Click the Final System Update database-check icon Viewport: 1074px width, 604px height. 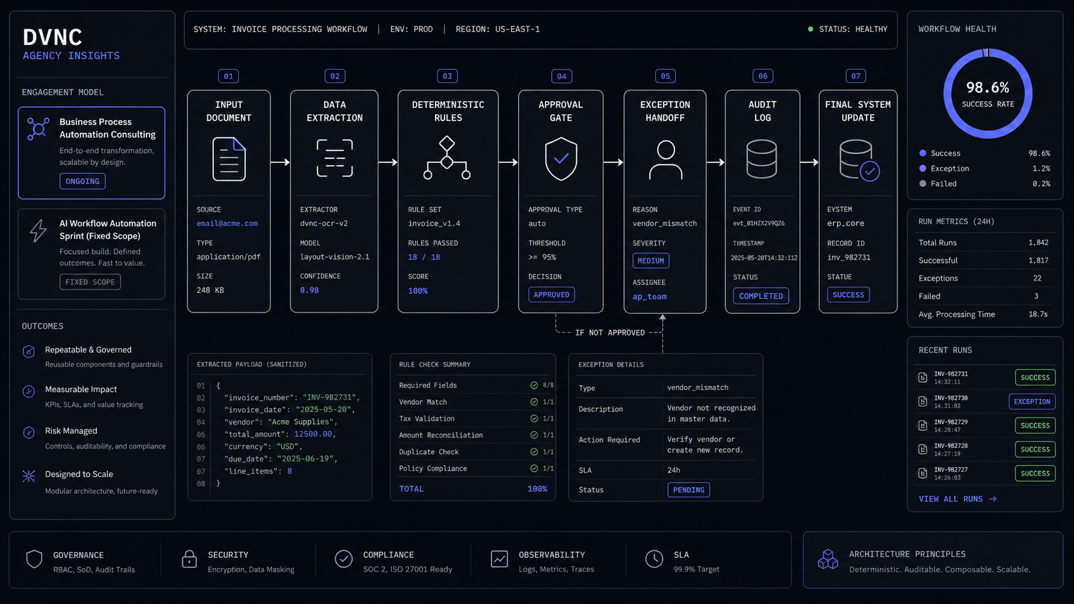(859, 160)
